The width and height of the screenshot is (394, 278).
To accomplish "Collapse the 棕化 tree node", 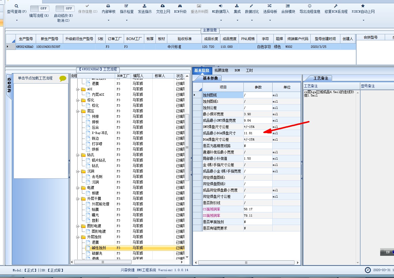I will [x=78, y=100].
